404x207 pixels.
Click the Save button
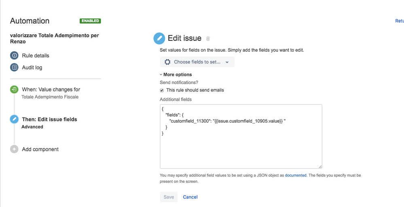coord(169,197)
